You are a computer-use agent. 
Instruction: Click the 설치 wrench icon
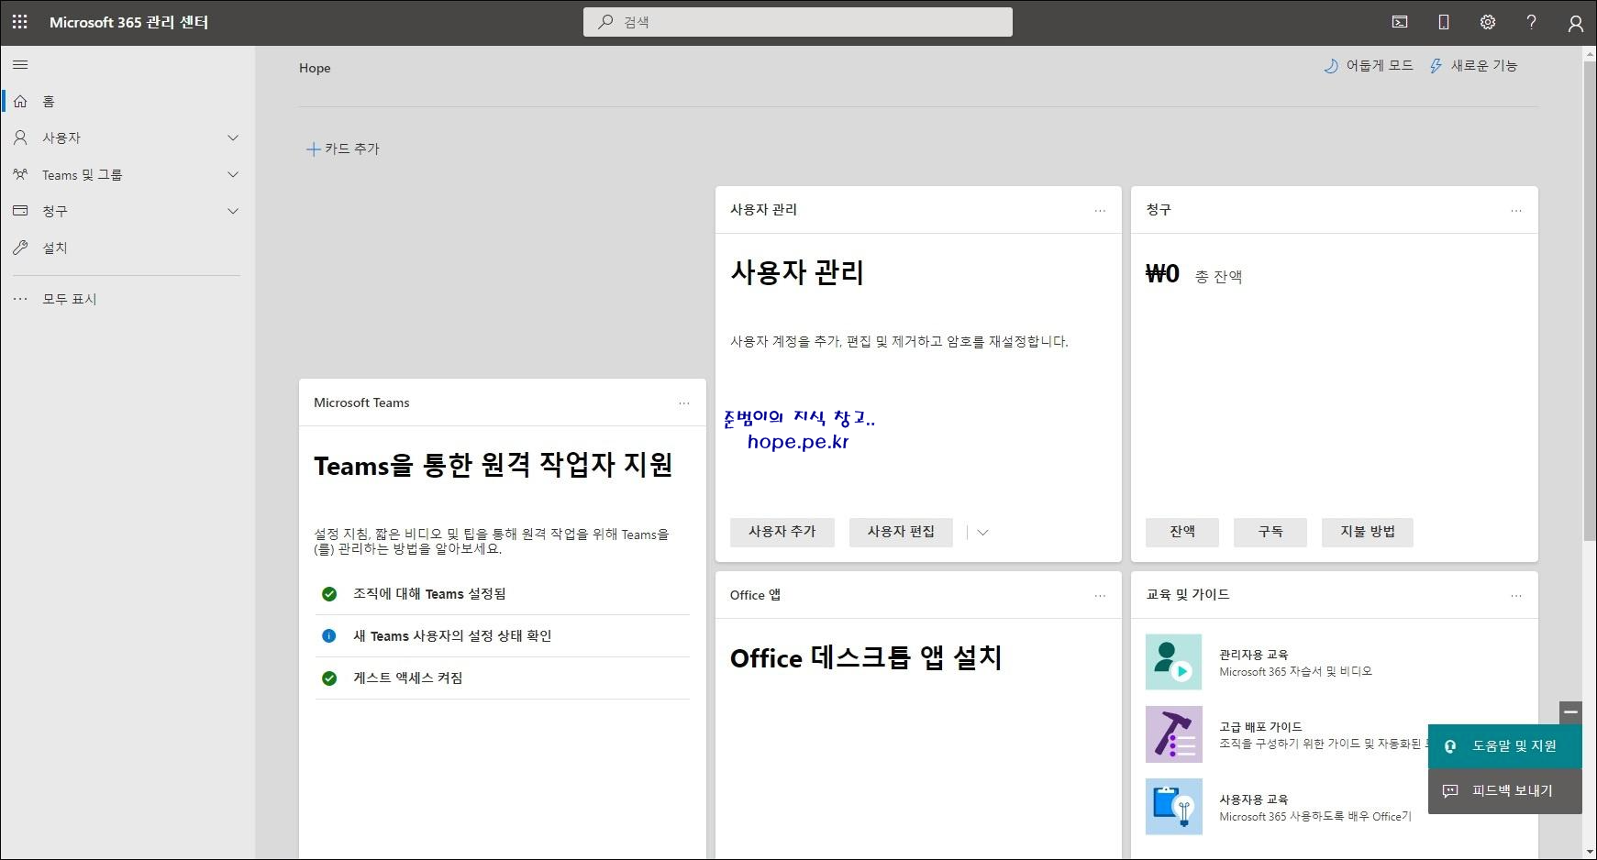coord(20,248)
